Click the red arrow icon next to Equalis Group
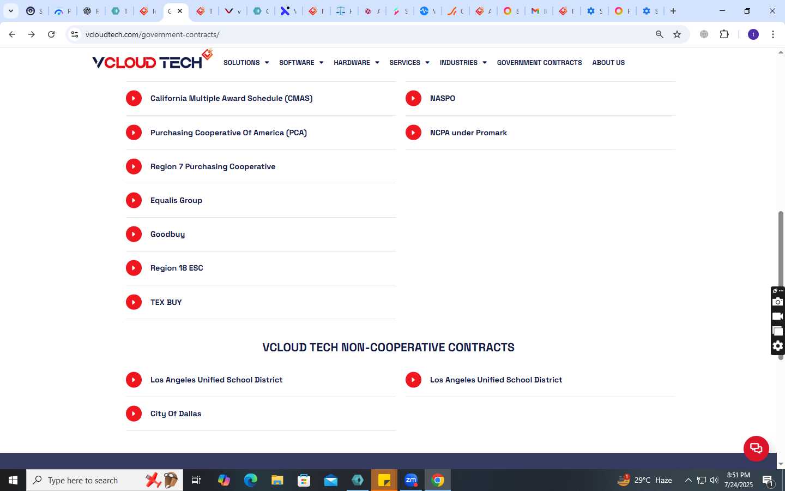 click(x=134, y=200)
